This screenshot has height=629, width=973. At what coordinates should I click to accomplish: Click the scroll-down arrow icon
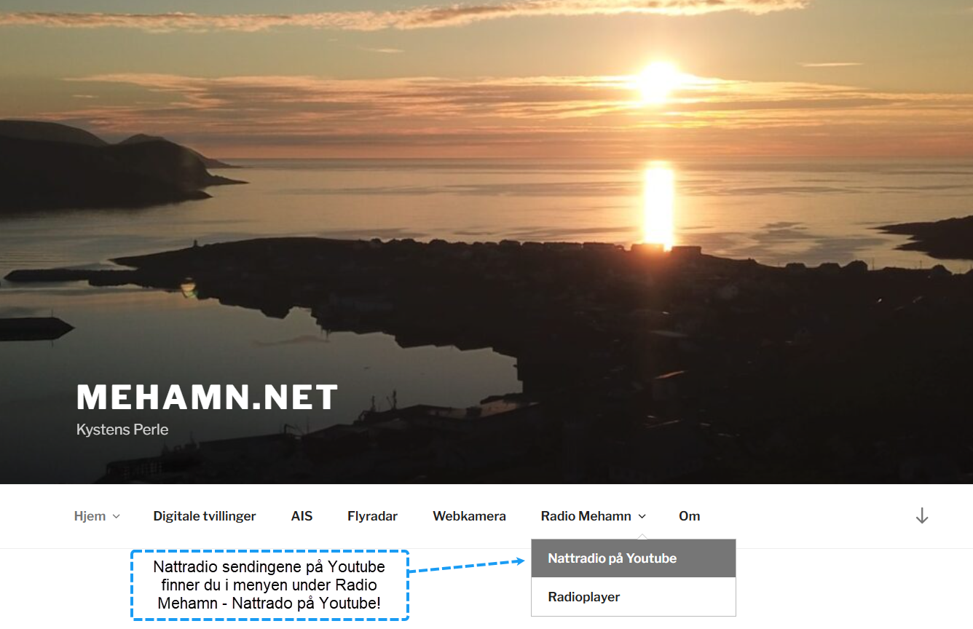click(922, 516)
